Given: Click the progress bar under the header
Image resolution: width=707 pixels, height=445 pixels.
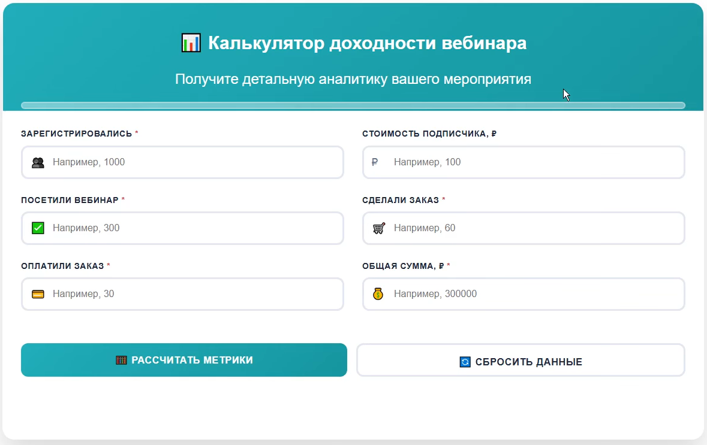Looking at the screenshot, I should click(353, 105).
